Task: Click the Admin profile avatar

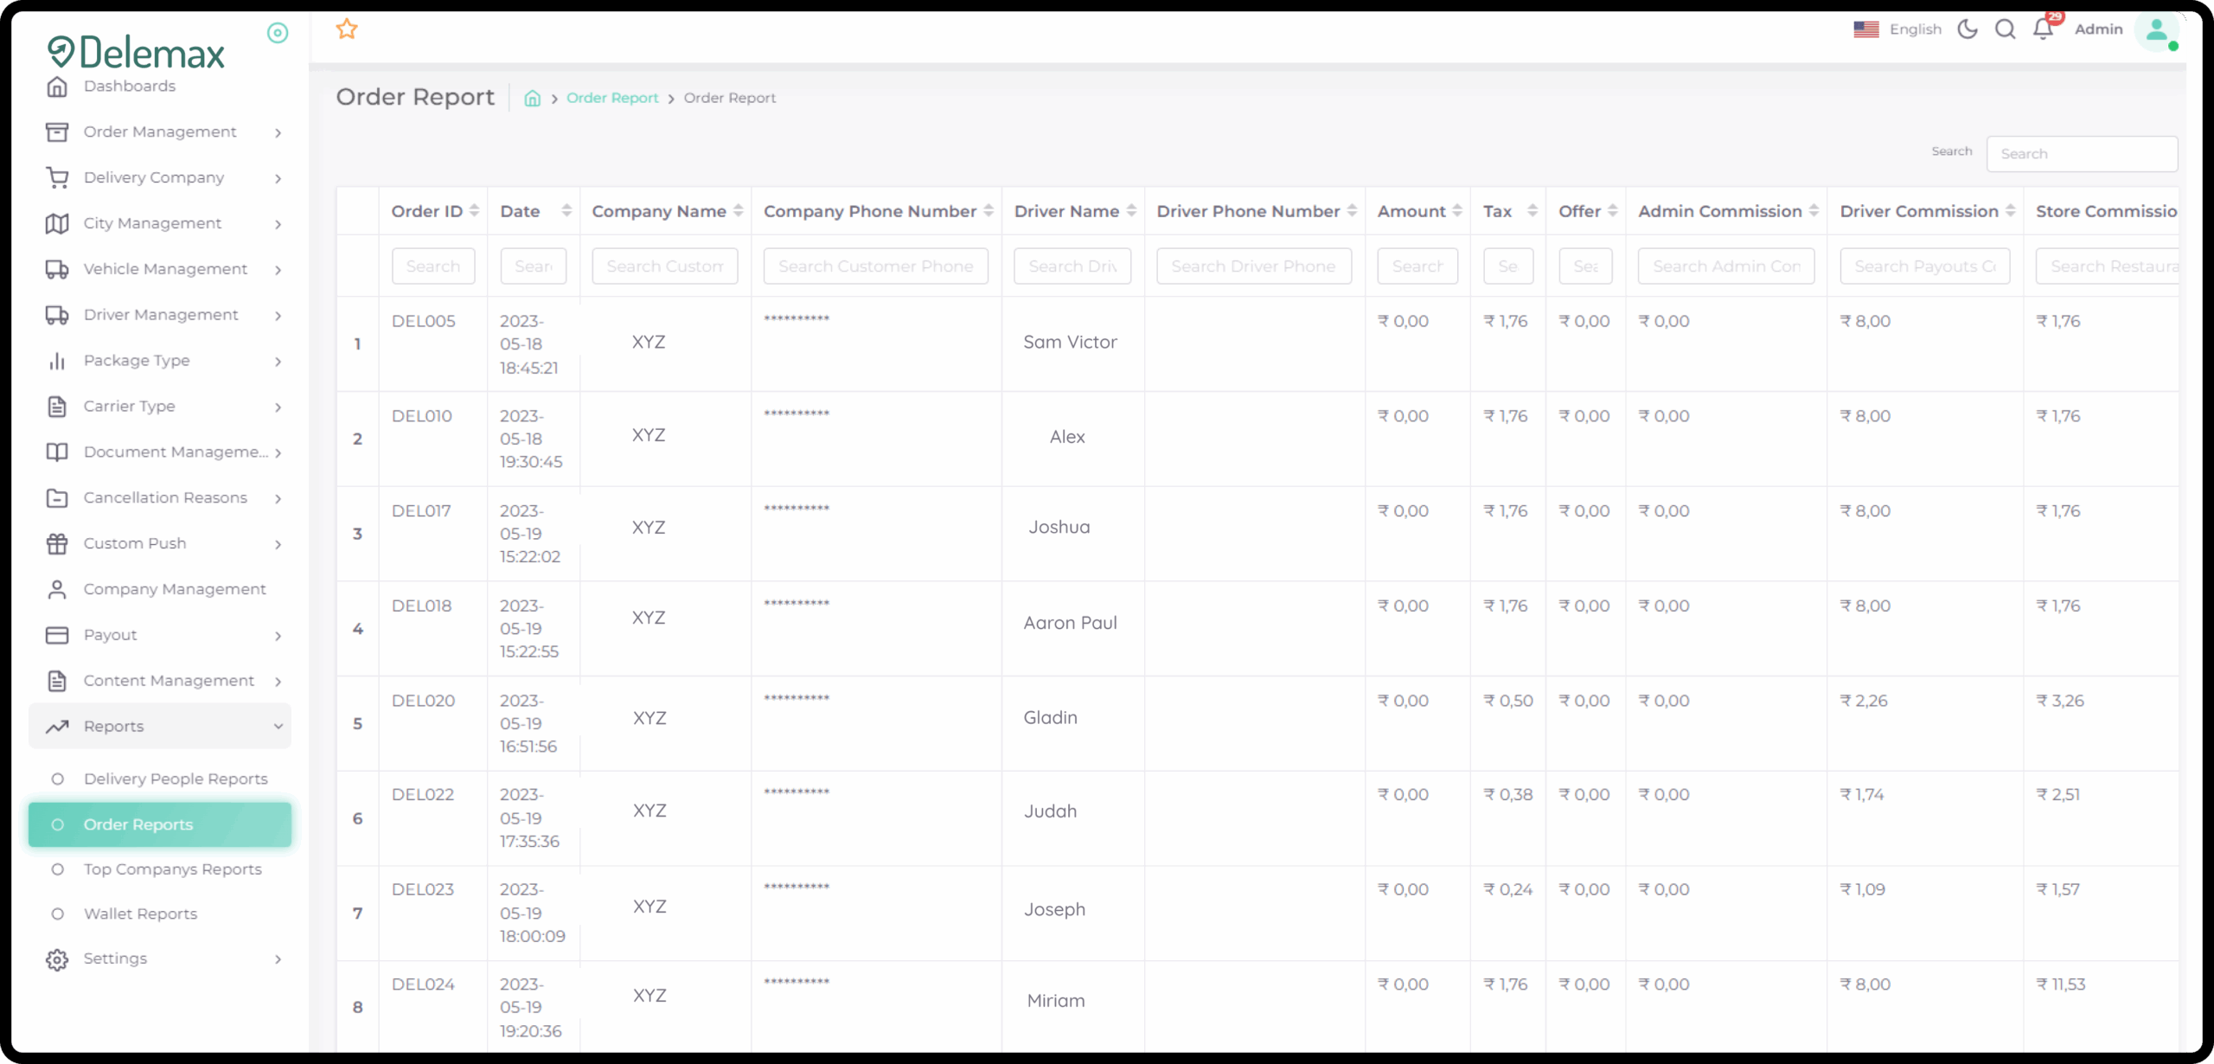Action: pyautogui.click(x=2156, y=31)
